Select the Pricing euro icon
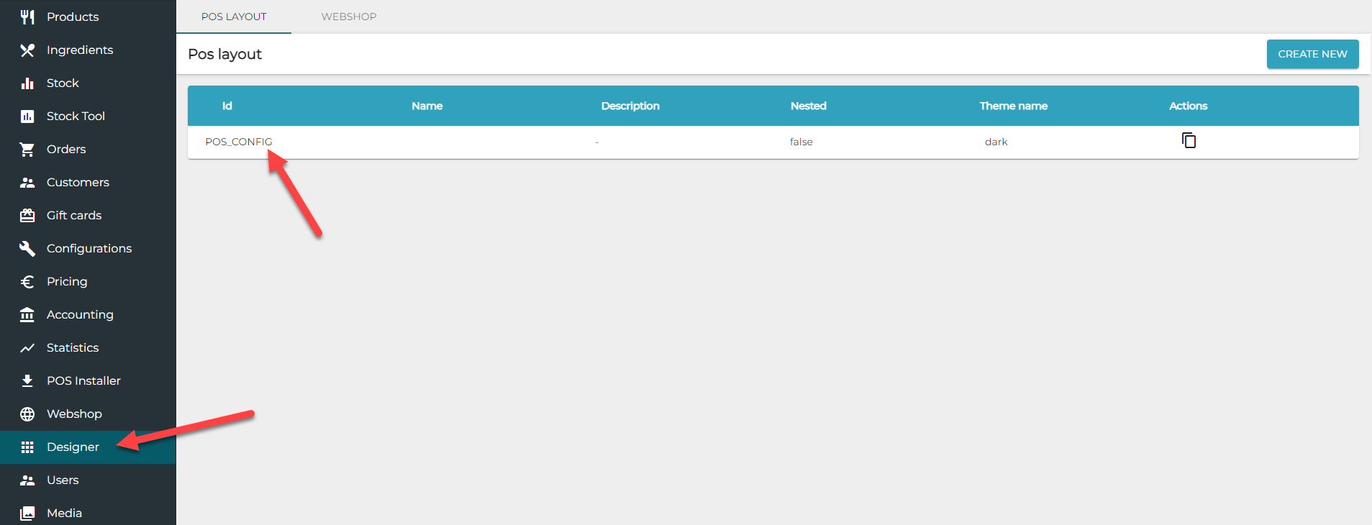The height and width of the screenshot is (525, 1372). tap(27, 281)
